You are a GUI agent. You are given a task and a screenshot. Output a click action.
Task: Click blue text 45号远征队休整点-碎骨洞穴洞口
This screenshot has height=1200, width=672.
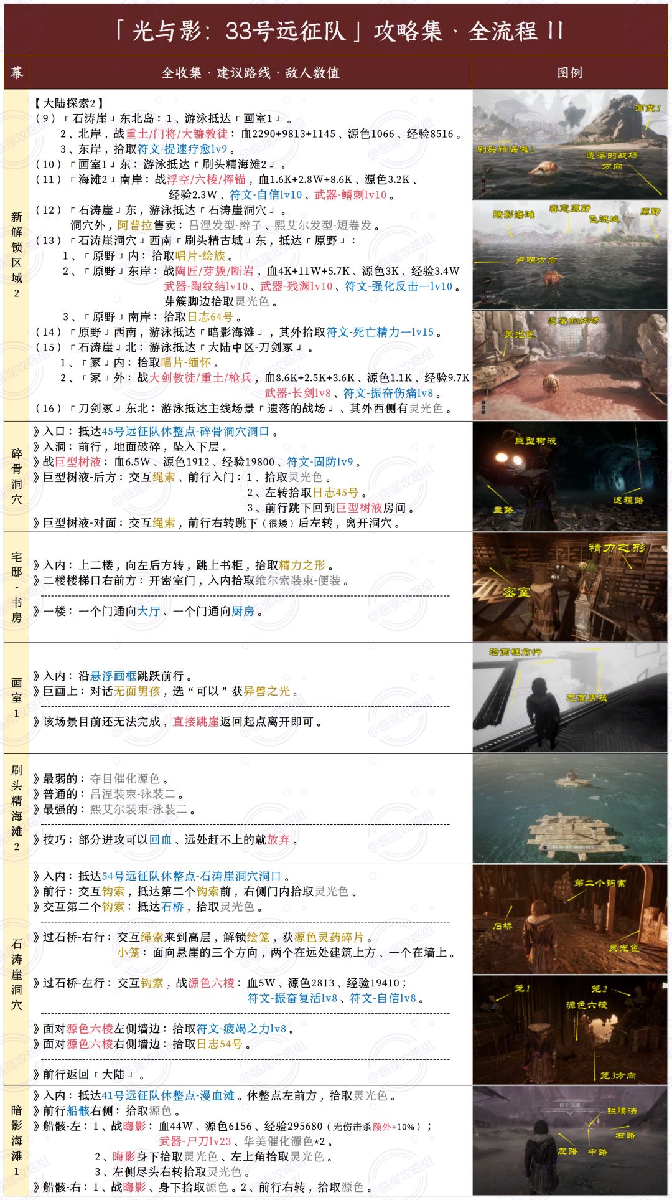185,432
